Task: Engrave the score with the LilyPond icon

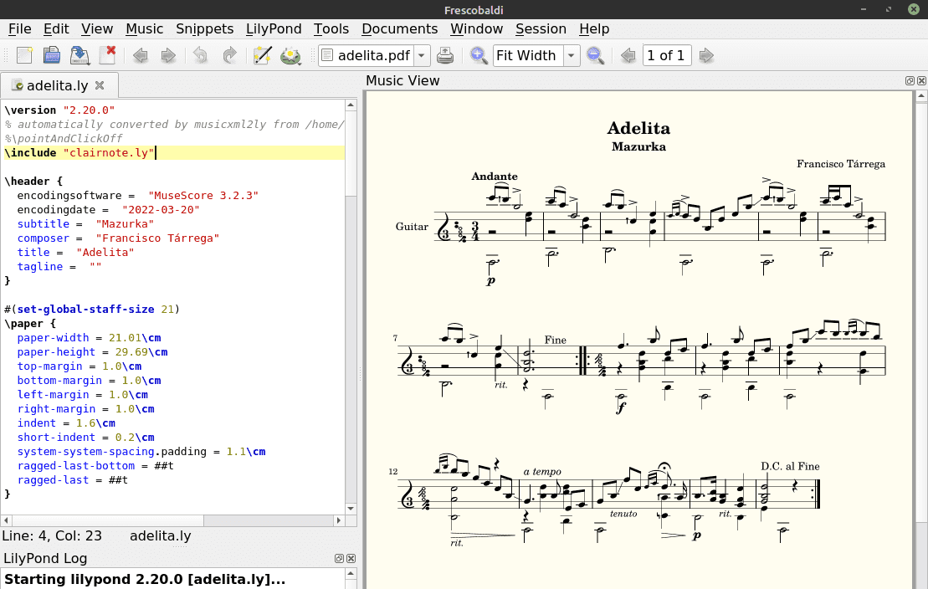Action: pyautogui.click(x=290, y=56)
